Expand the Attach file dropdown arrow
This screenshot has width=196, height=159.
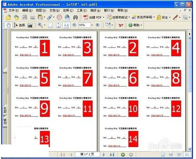54,17
